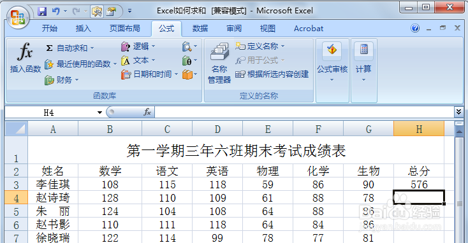Open the 逻辑 logical functions menu

click(138, 46)
